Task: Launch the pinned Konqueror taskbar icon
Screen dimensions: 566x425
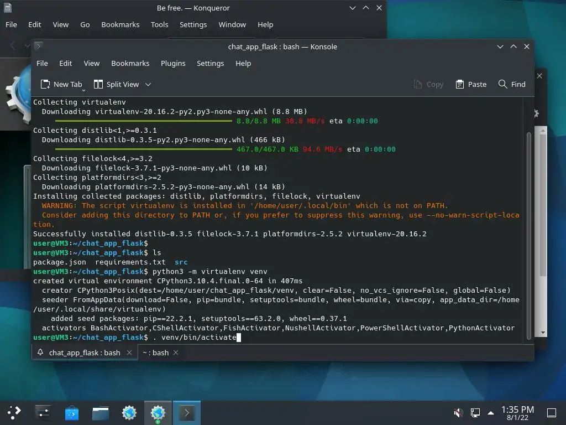Action: (x=129, y=412)
